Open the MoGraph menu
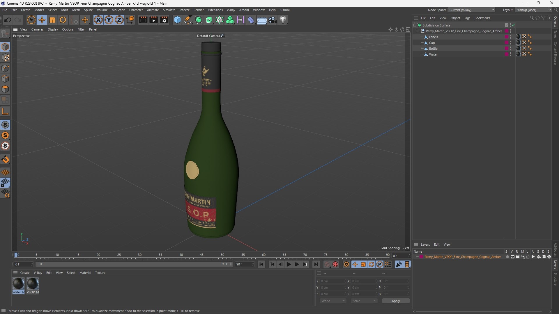 click(118, 10)
